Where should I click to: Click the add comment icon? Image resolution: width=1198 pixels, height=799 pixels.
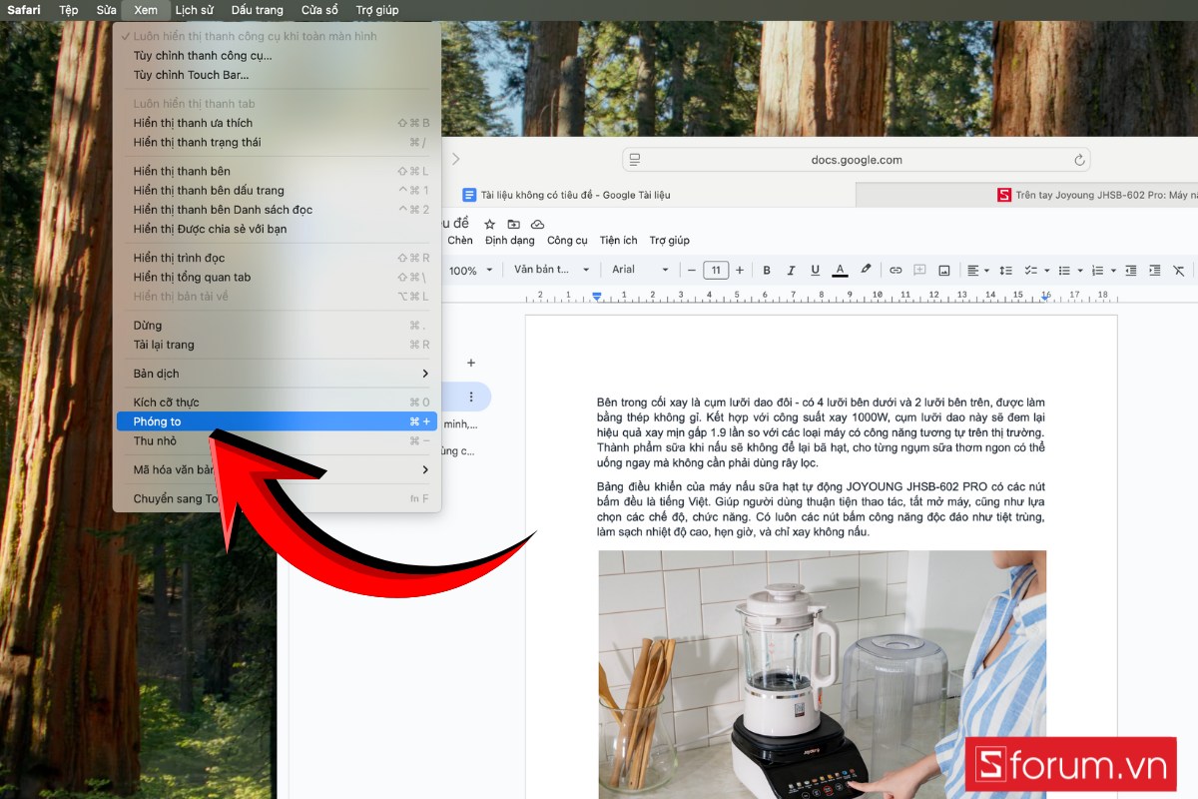pyautogui.click(x=919, y=270)
